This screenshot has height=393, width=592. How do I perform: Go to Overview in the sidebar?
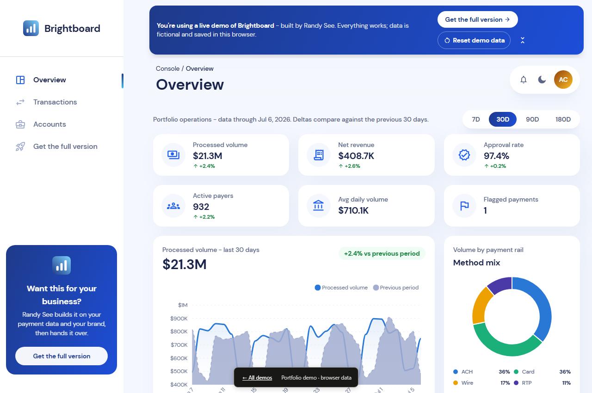[x=62, y=80]
